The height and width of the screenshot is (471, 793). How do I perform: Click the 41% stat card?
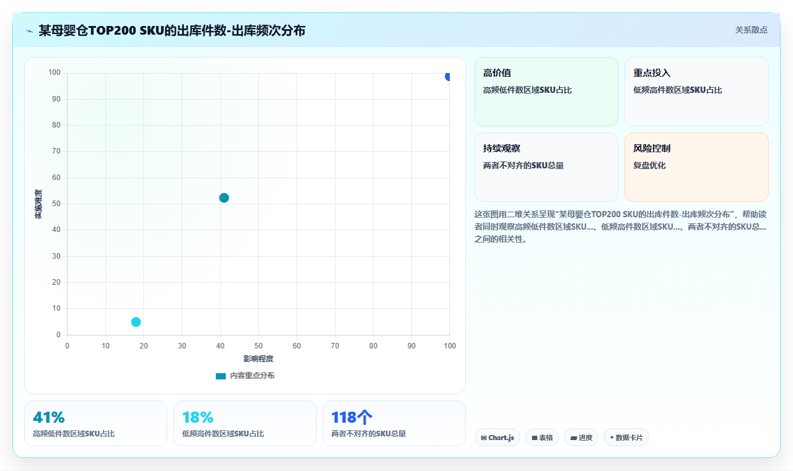[95, 423]
